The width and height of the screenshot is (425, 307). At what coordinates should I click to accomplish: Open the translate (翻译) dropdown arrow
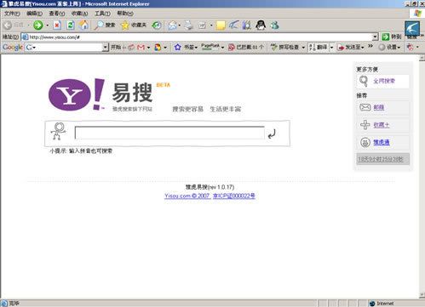(331, 48)
